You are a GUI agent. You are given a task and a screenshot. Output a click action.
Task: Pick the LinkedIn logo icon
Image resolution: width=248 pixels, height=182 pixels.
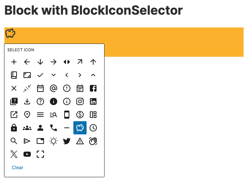coord(93,101)
